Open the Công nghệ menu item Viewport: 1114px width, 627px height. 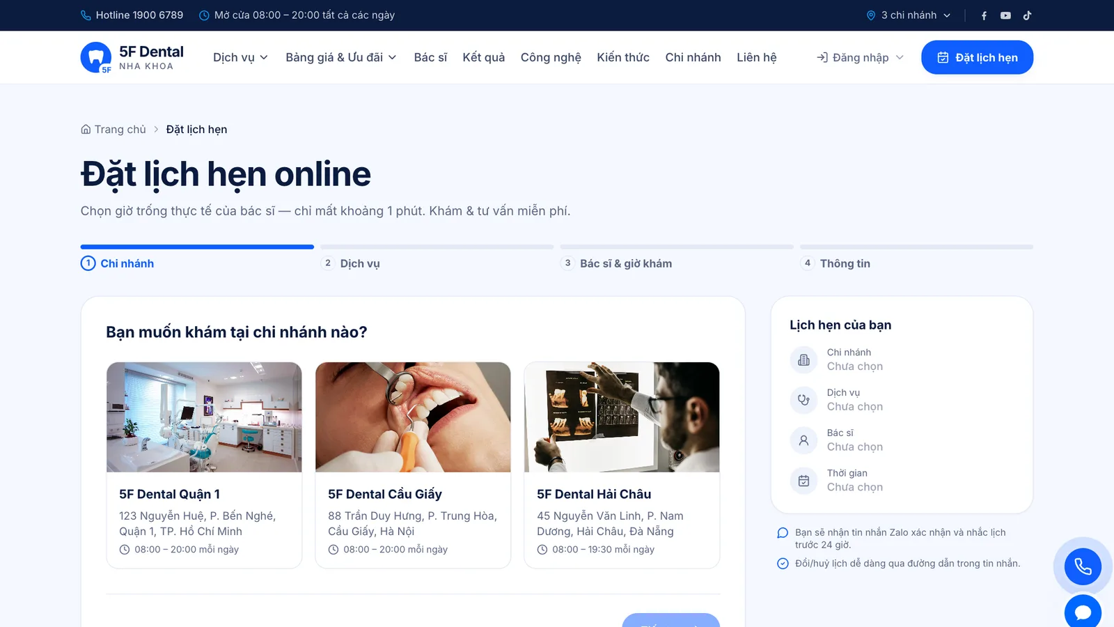tap(551, 57)
